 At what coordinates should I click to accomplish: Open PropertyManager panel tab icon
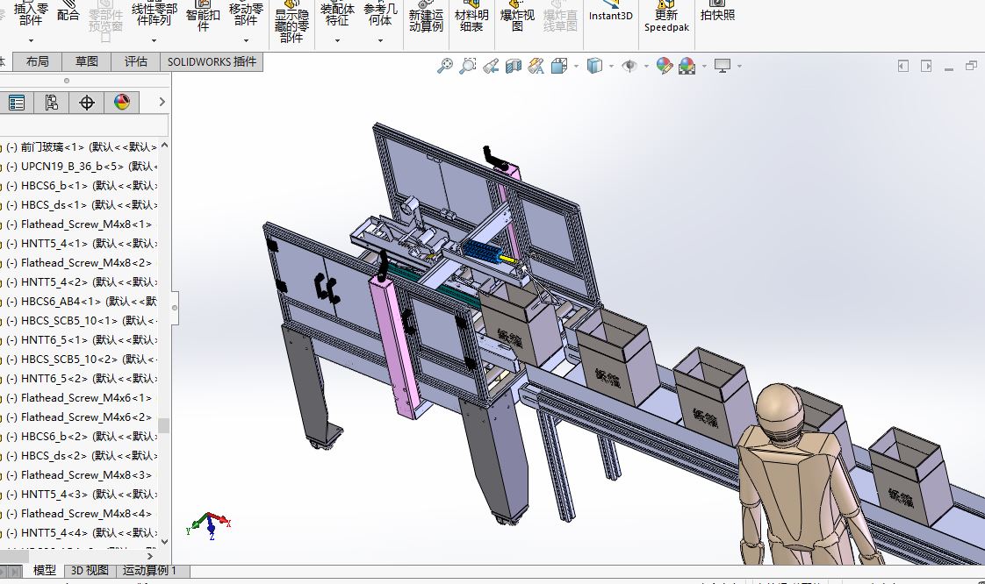(17, 103)
